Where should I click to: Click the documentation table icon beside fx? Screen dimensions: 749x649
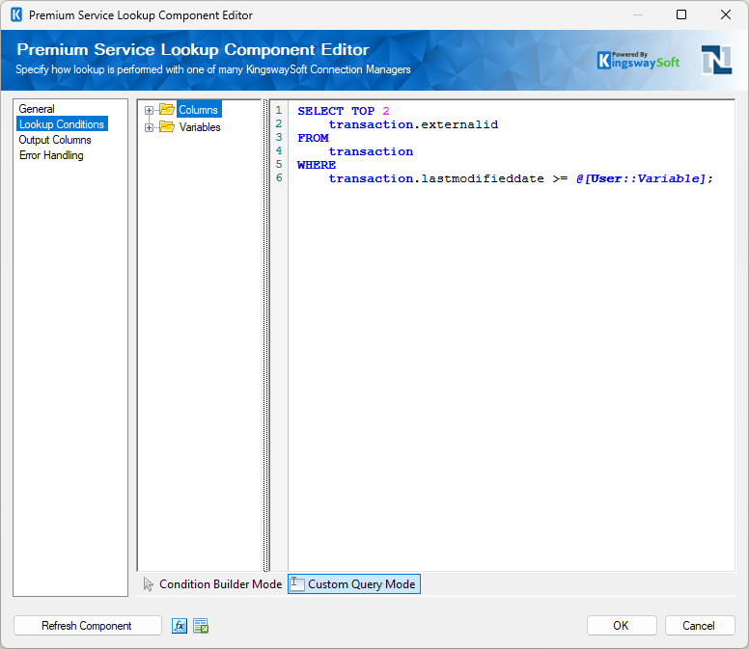(201, 626)
